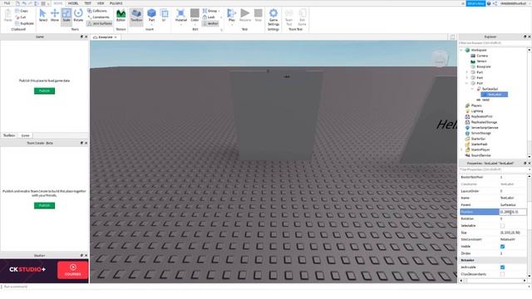Activate the Rotate tool
The image size is (532, 299).
pos(78,15)
